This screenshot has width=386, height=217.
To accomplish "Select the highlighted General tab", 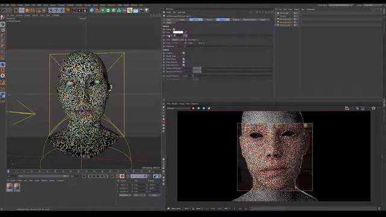I will (196, 19).
